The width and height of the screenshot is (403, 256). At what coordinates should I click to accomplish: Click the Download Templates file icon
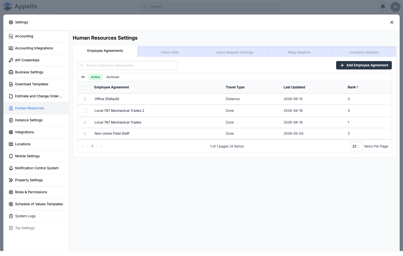point(11,84)
